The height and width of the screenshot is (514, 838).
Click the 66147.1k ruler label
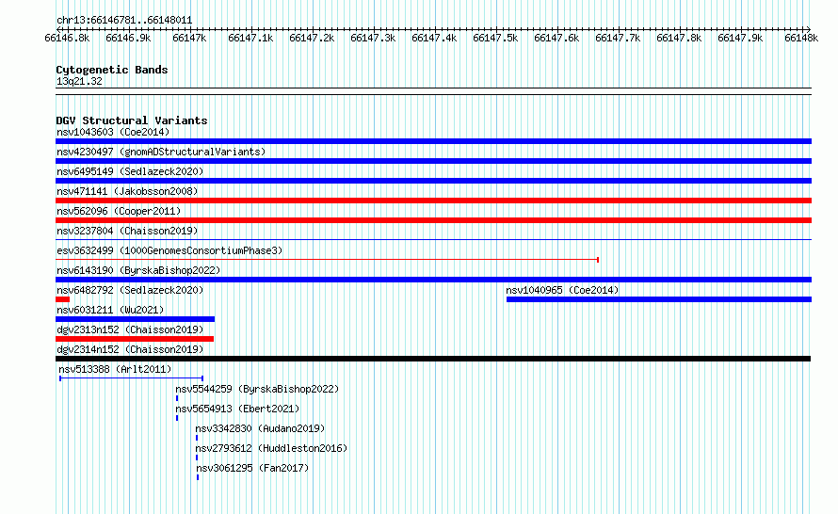250,38
